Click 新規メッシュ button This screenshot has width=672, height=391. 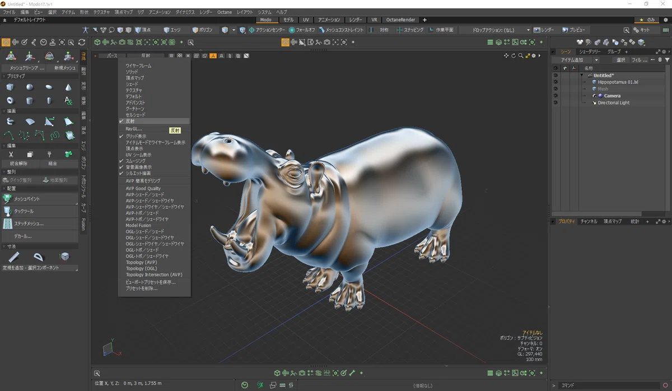63,68
